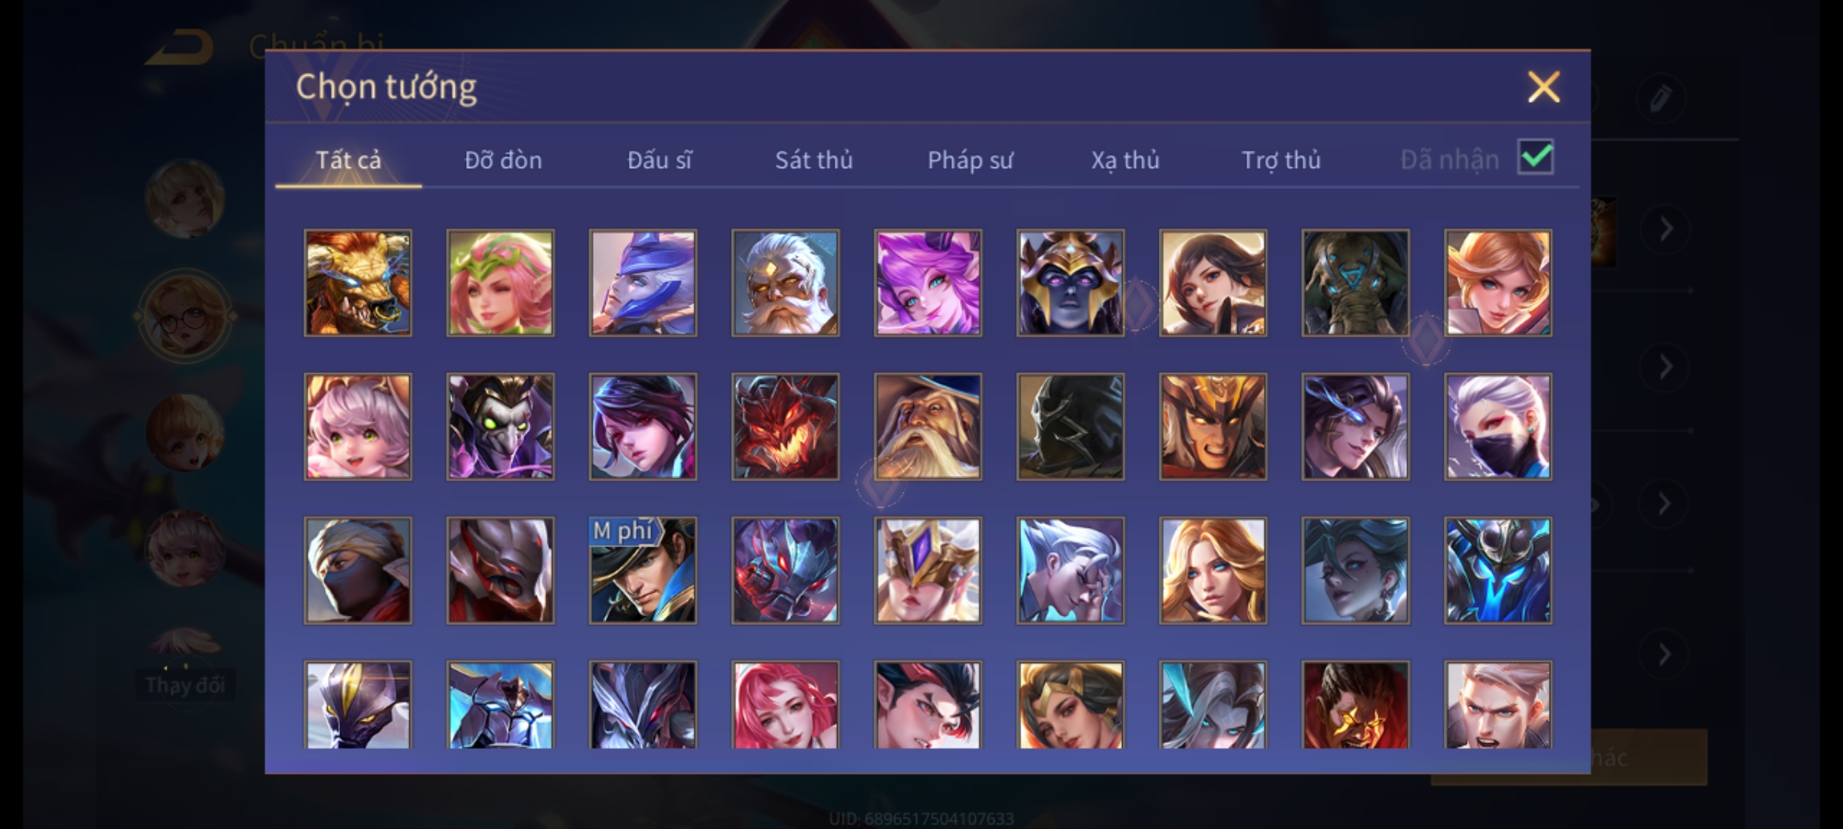Show 'Pháp sư' heroes tab
Viewport: 1843px width, 829px height.
(970, 160)
